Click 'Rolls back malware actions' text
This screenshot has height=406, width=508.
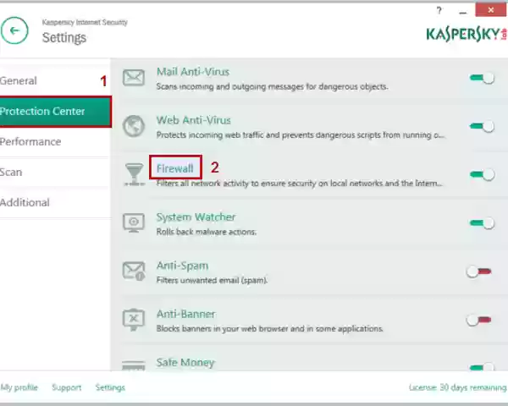[x=206, y=232]
